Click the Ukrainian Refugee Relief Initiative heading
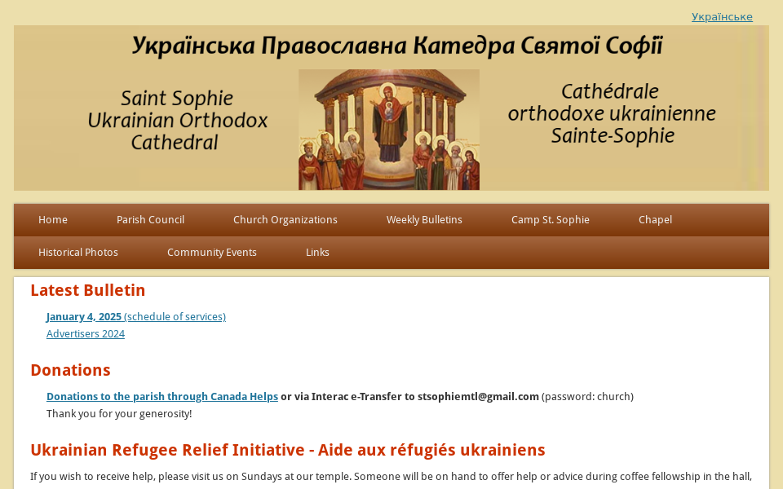 pyautogui.click(x=287, y=450)
